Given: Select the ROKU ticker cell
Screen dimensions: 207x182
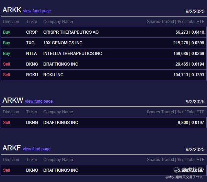Looking at the screenshot, I should tap(32, 75).
